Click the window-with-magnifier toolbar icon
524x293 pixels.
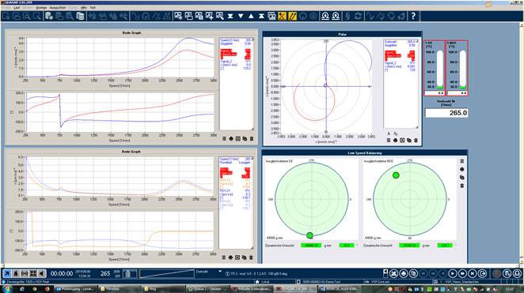[x=220, y=16]
